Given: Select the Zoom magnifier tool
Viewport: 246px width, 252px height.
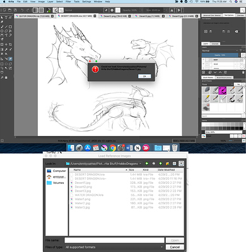Looking at the screenshot, I should 2,77.
